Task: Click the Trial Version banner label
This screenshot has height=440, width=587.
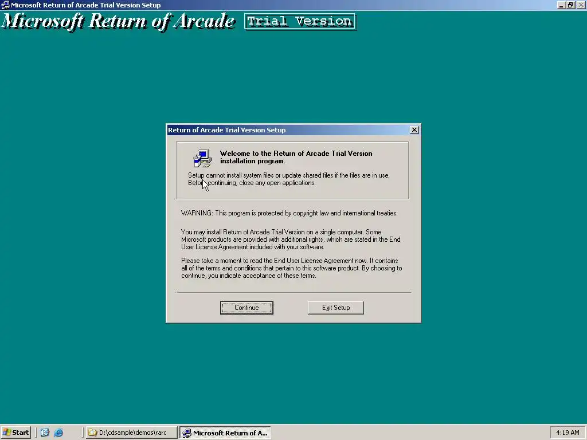Action: coord(300,21)
